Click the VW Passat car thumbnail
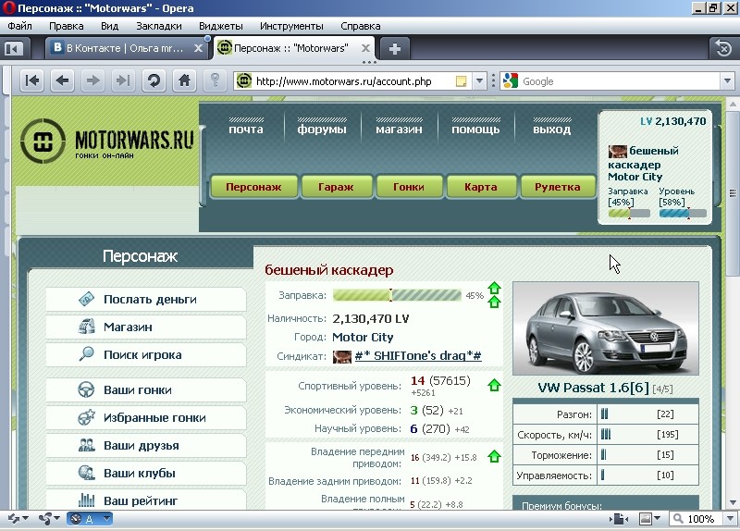The height and width of the screenshot is (531, 740). coord(606,328)
